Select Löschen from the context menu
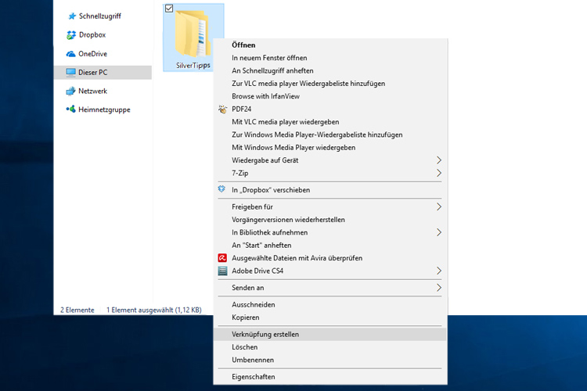Viewport: 587px width, 391px height. point(330,347)
